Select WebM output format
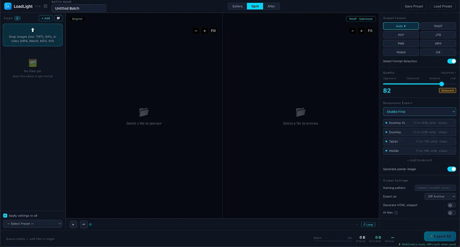The height and width of the screenshot is (247, 460). pos(401,52)
